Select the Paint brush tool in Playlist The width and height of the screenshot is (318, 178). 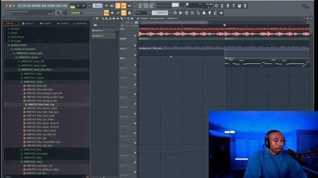tap(106, 19)
